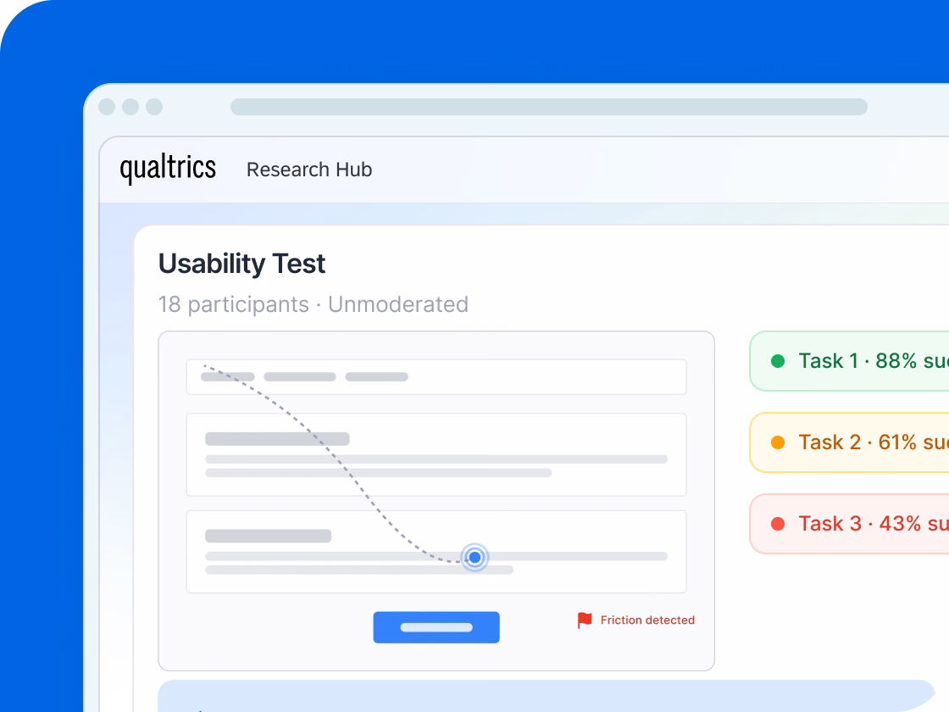Click the 18 participants Unmoderated subtitle
949x712 pixels.
click(313, 304)
